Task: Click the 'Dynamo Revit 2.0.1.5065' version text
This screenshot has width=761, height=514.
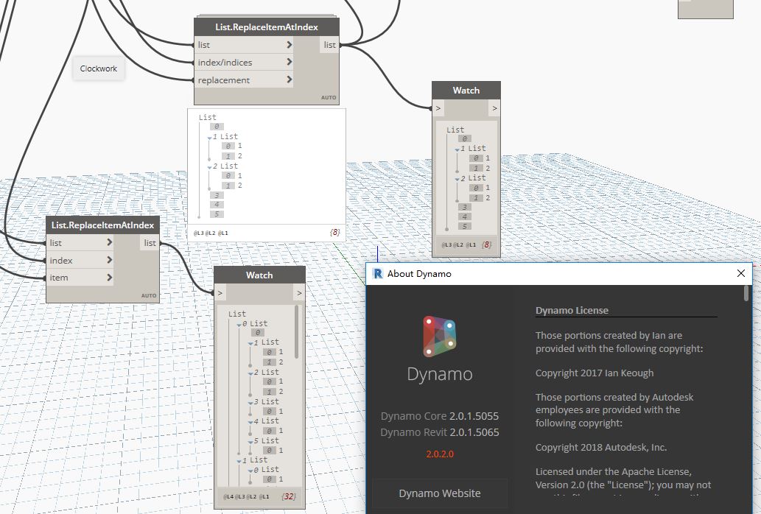Action: click(x=440, y=432)
